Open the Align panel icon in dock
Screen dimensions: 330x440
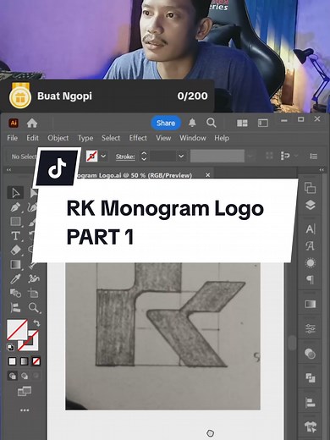click(310, 403)
